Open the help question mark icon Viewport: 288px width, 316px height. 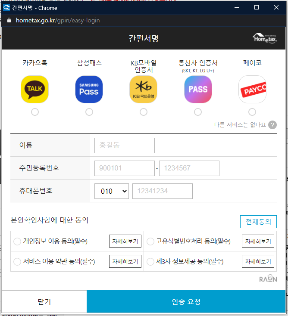(272, 125)
